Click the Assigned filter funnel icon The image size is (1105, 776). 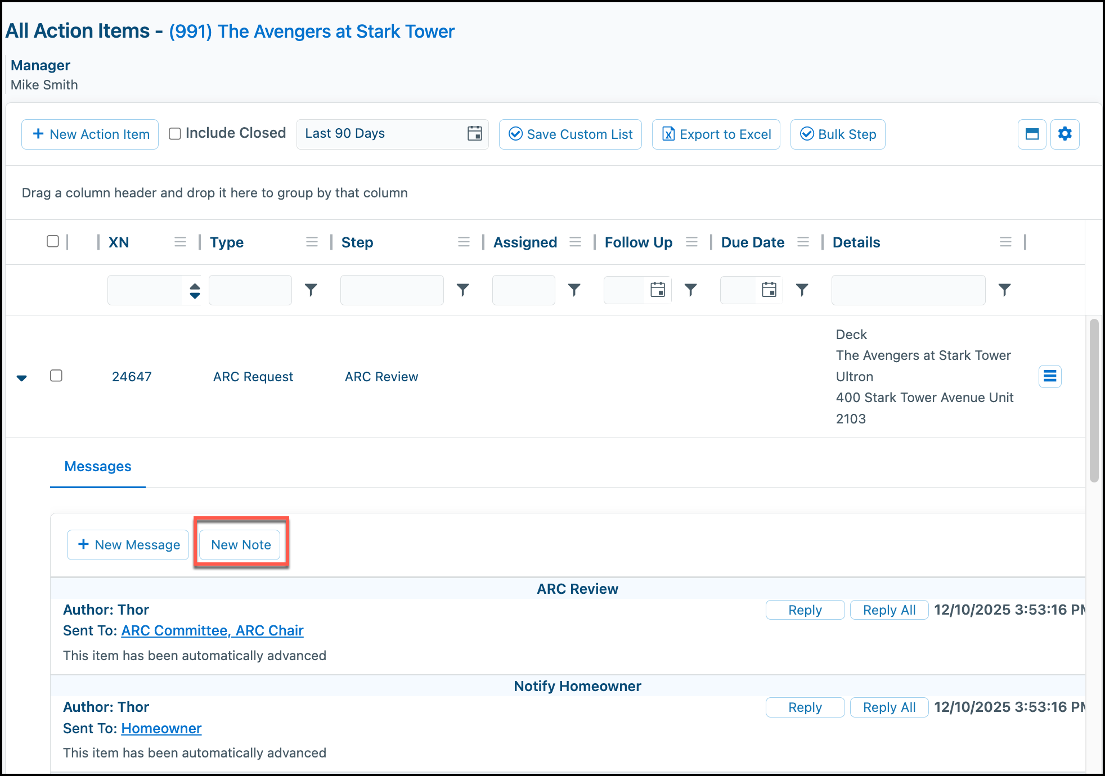pyautogui.click(x=574, y=290)
